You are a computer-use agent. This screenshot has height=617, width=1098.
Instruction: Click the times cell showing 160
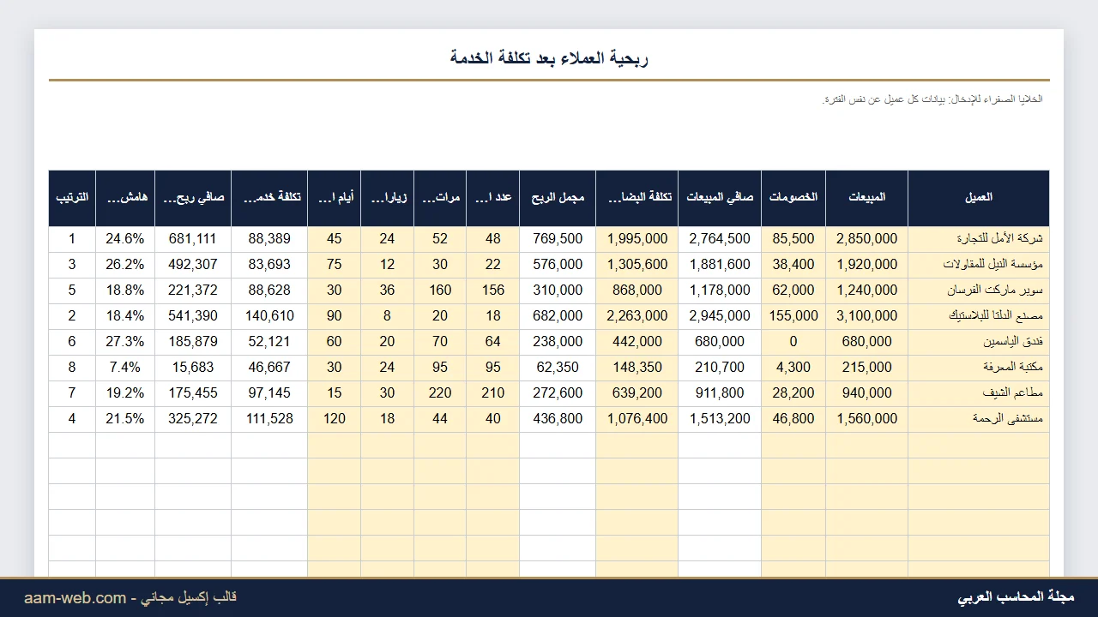(x=440, y=291)
